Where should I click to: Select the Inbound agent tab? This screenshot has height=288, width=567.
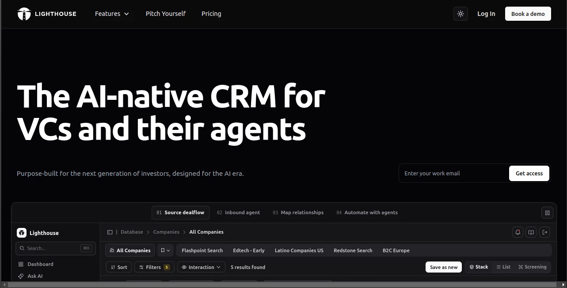click(239, 212)
